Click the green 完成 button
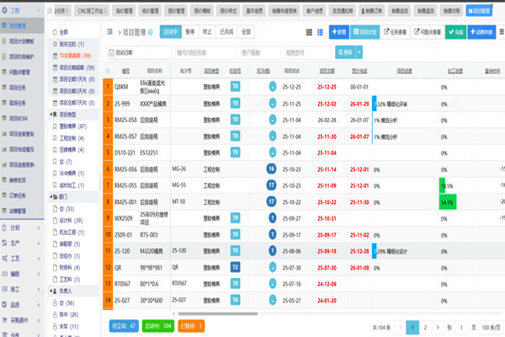This screenshot has height=337, width=505. click(455, 32)
